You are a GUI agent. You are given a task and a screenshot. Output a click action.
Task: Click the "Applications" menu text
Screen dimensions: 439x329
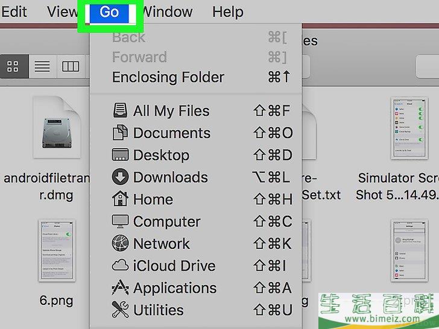(x=175, y=288)
